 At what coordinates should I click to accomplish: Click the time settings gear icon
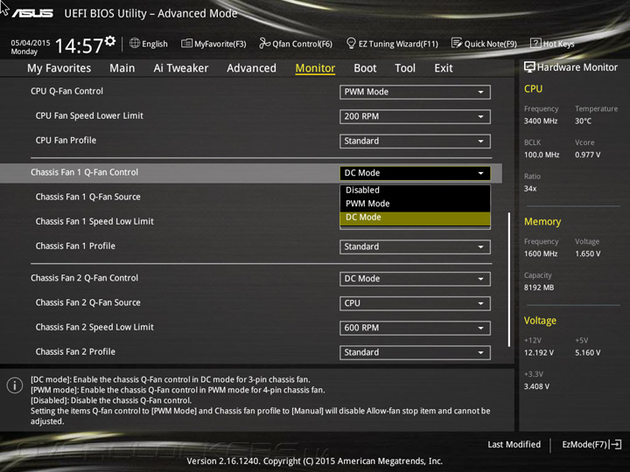[x=110, y=40]
